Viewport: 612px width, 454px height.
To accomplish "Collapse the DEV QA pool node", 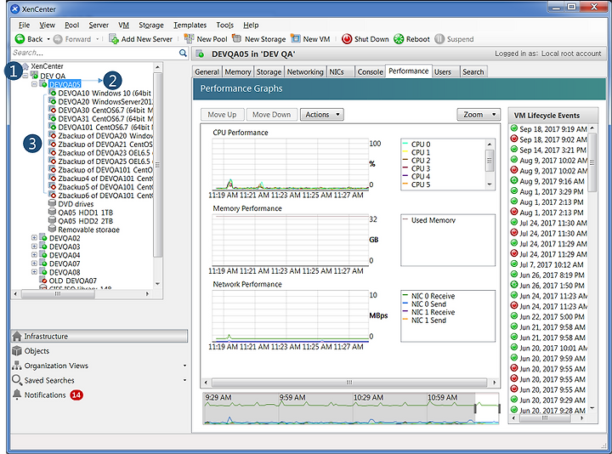I will (25, 76).
